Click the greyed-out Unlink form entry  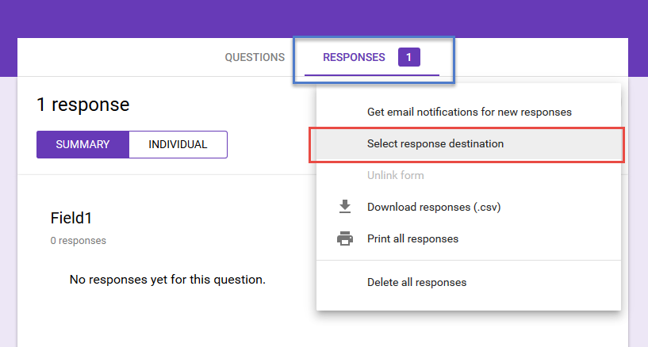click(395, 175)
